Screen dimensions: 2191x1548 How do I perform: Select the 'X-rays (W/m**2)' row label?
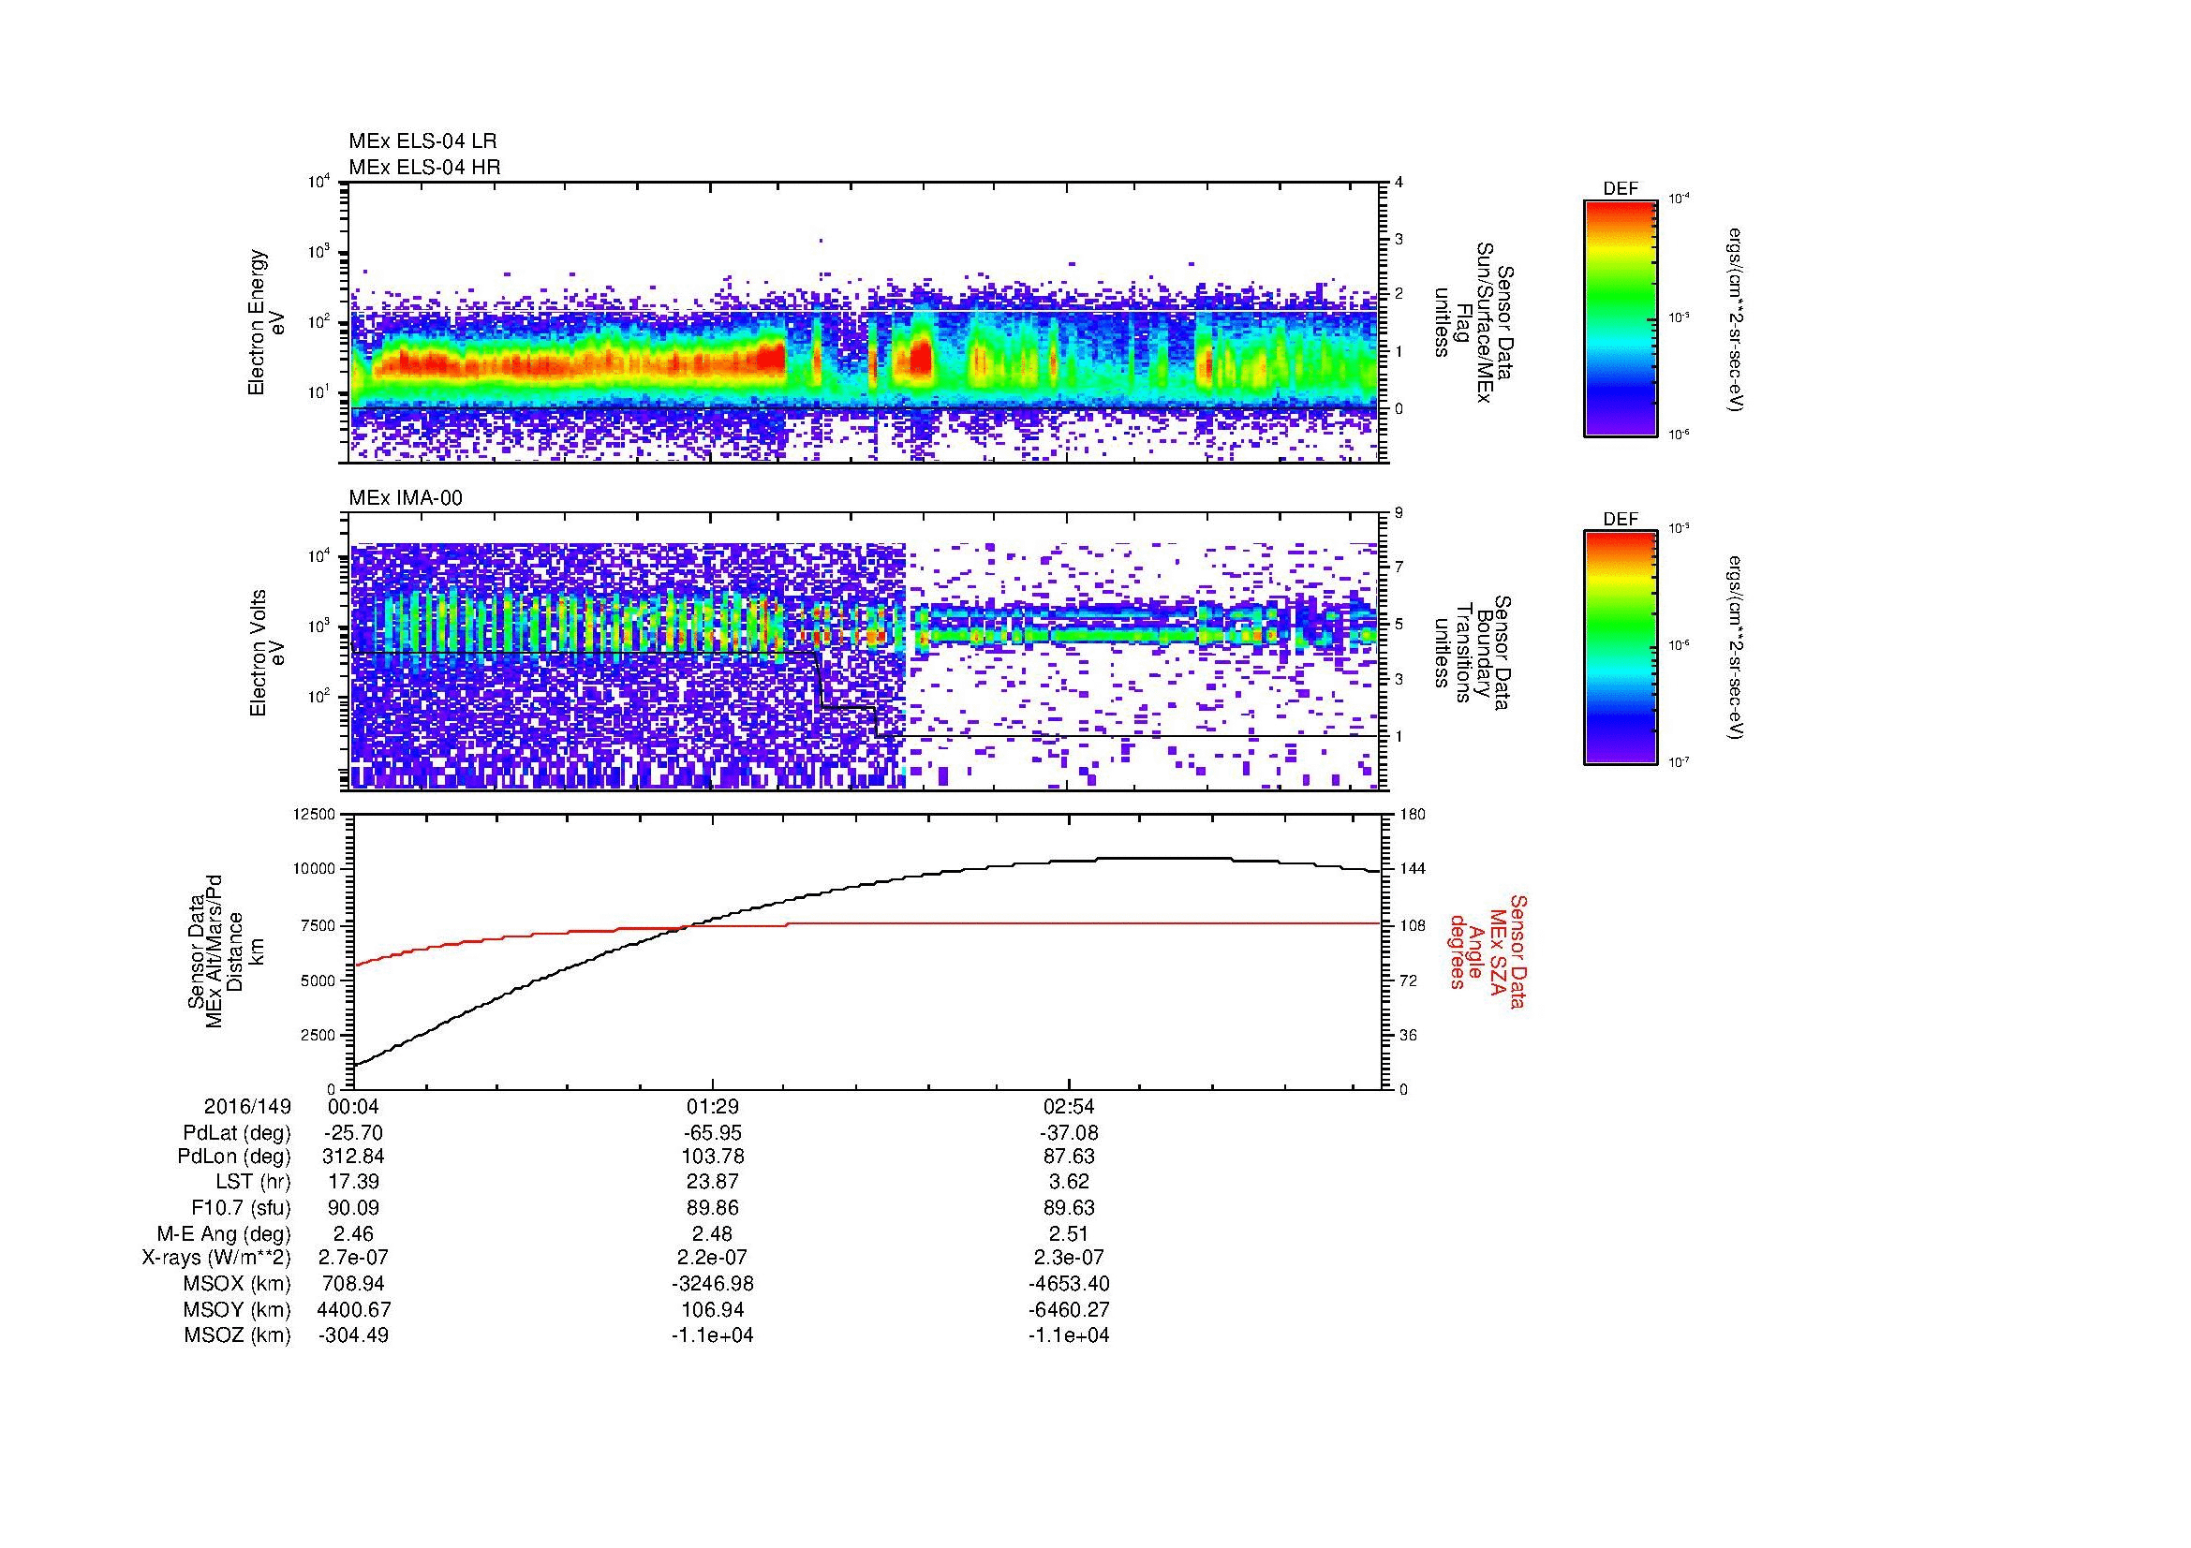(216, 1258)
